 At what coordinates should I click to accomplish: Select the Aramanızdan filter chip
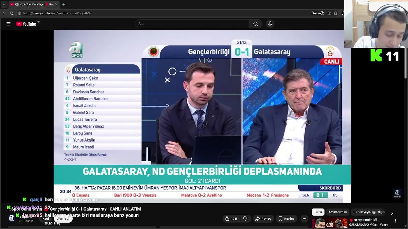tap(338, 212)
